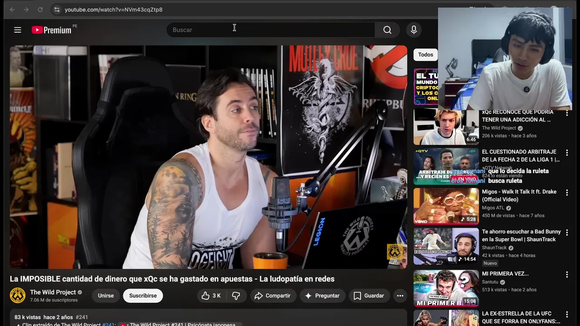Click Unirse join button
Image resolution: width=580 pixels, height=326 pixels.
pyautogui.click(x=106, y=296)
